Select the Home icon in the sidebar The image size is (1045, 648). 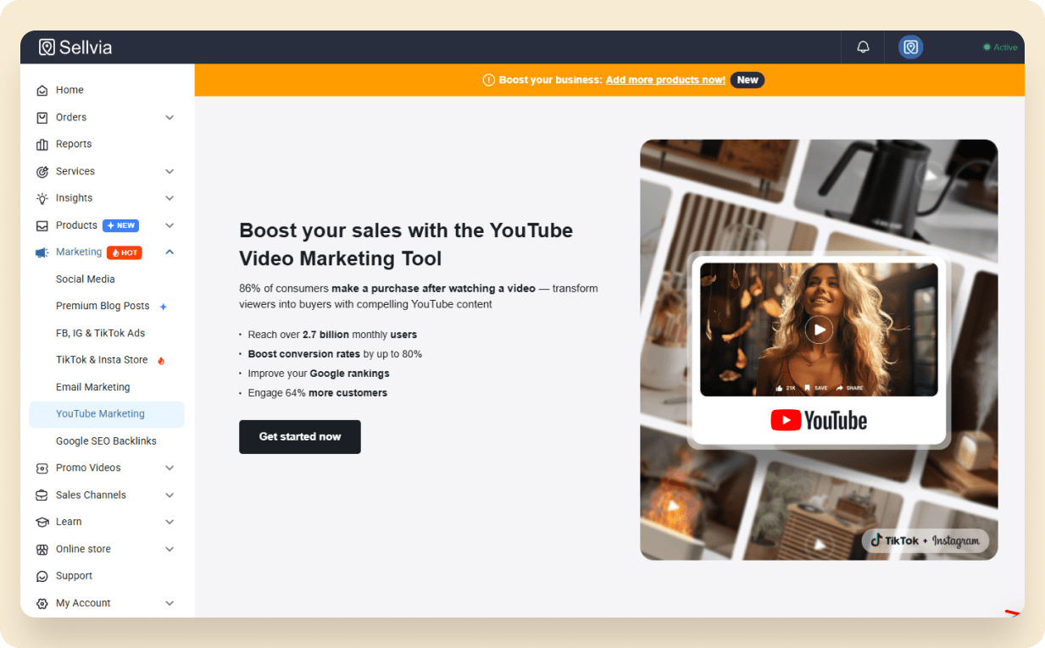tap(42, 89)
